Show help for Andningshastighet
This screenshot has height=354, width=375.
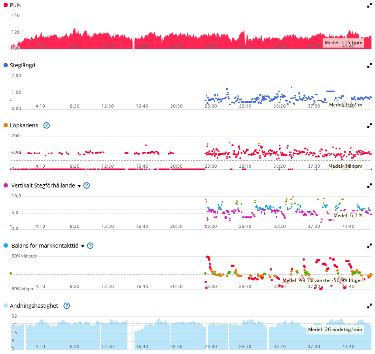point(67,306)
